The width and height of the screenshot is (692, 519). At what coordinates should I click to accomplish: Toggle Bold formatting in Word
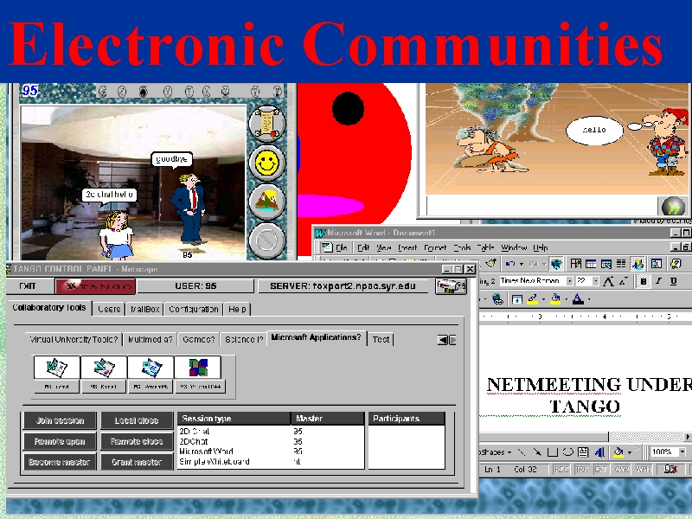(x=643, y=281)
